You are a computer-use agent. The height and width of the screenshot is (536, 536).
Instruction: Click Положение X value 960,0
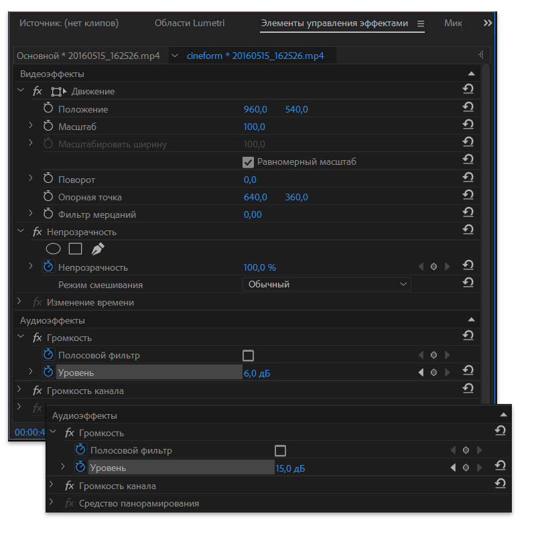[255, 109]
